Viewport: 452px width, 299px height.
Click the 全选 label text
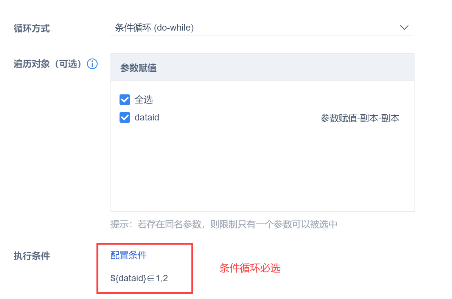pyautogui.click(x=144, y=100)
